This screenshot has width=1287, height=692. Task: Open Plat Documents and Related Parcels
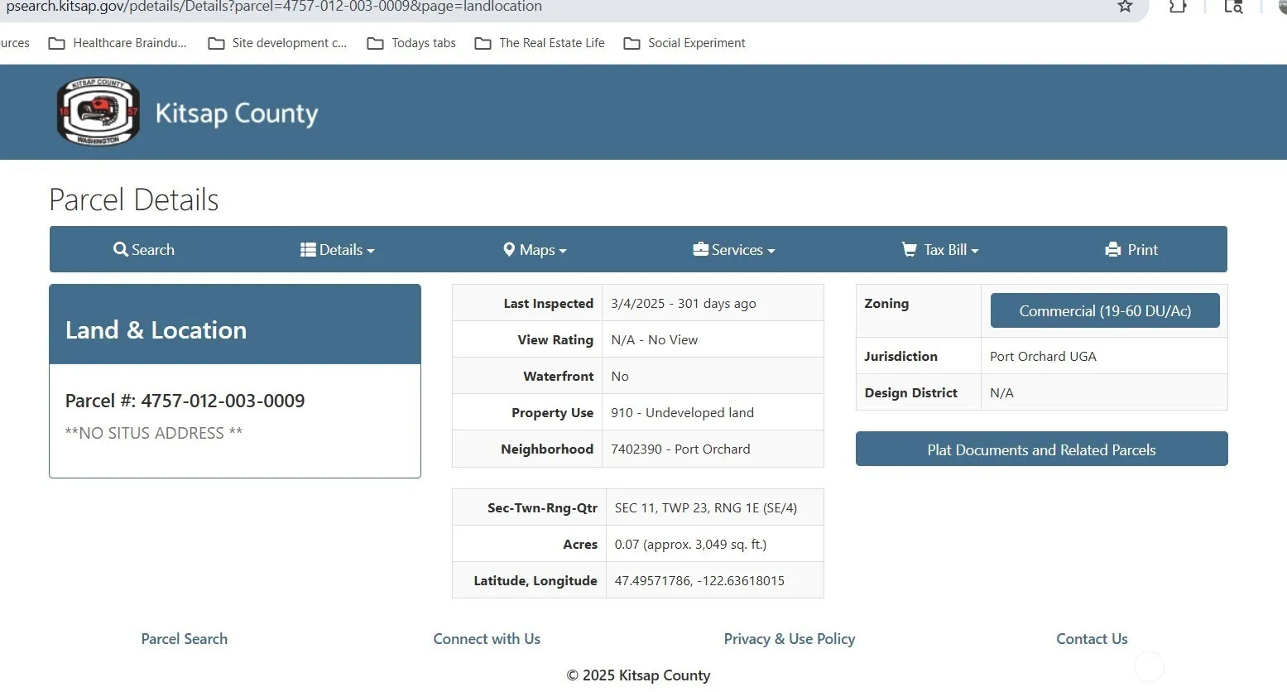point(1041,449)
